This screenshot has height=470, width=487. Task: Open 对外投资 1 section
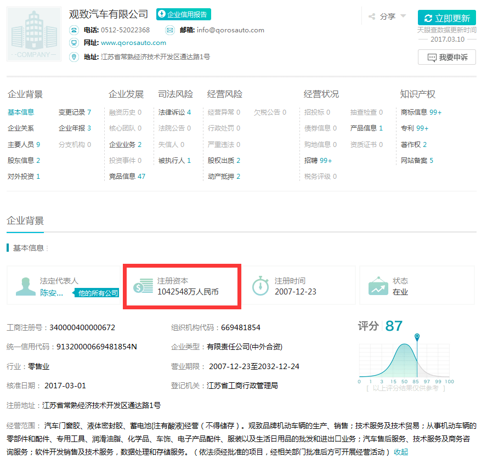(x=24, y=177)
